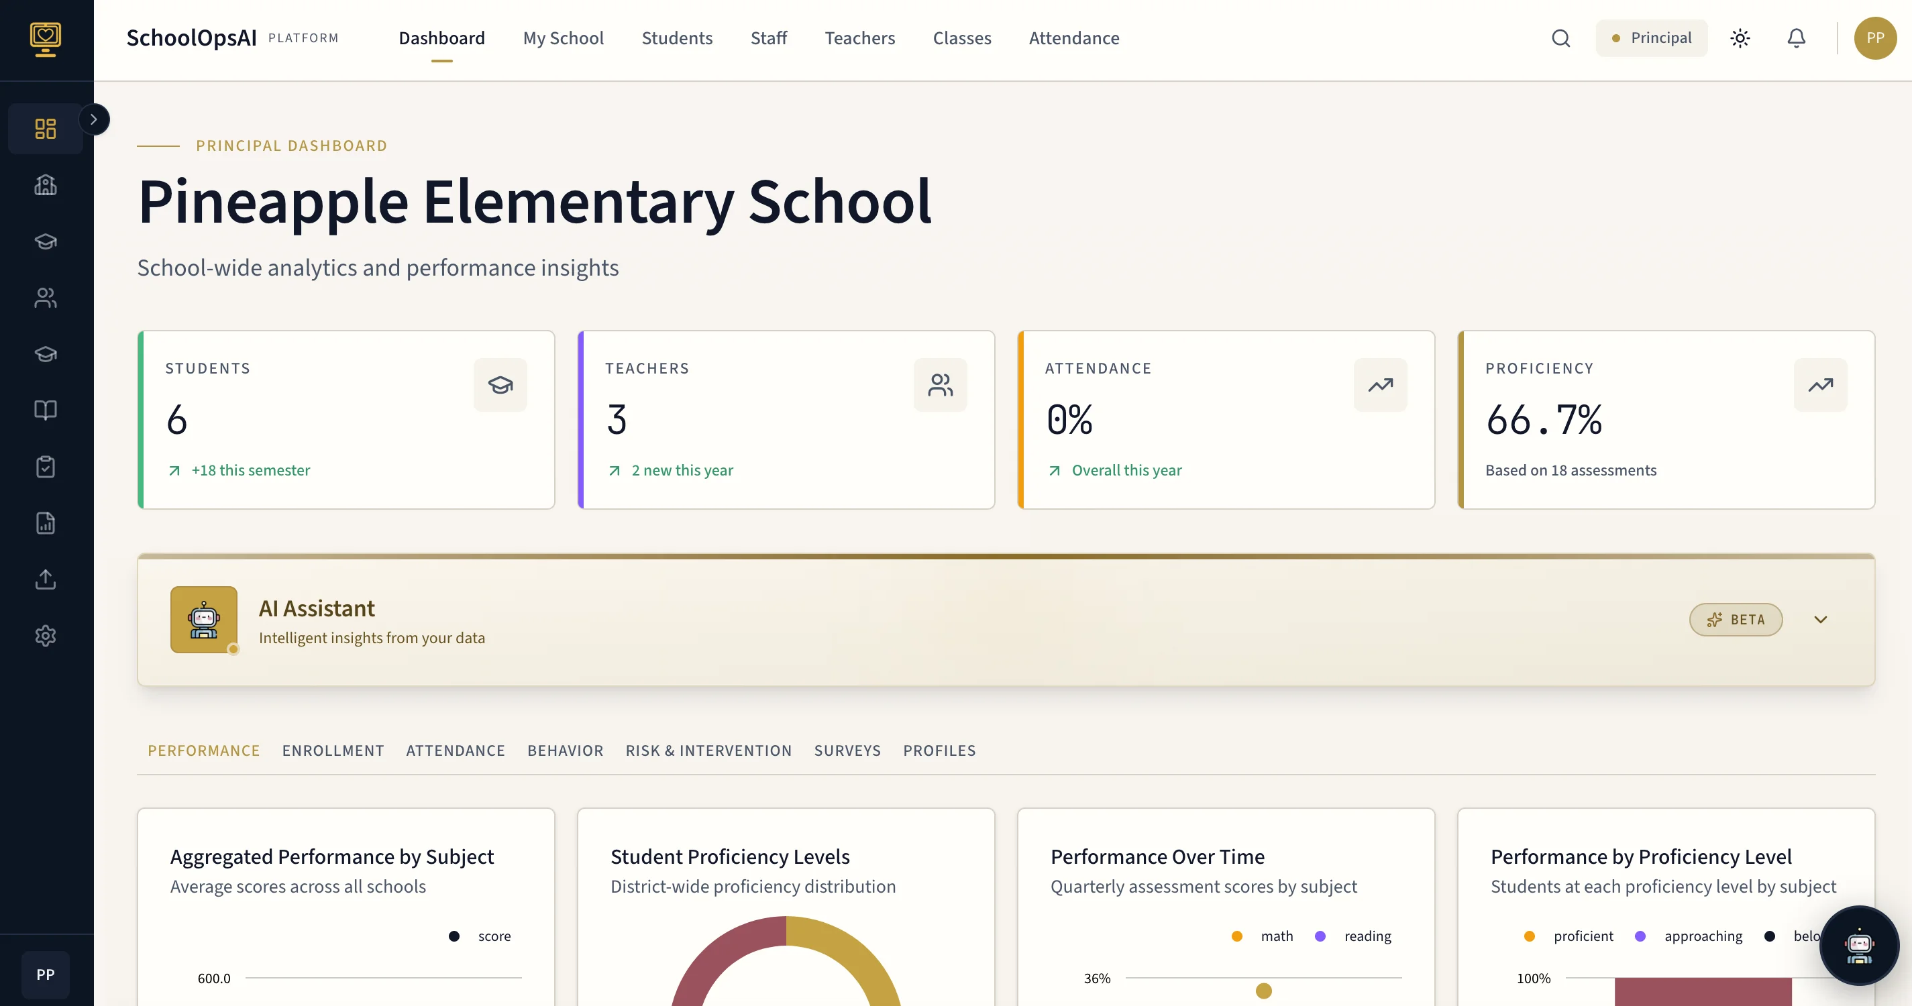The image size is (1912, 1006).
Task: Select the school building icon in sidebar
Action: pyautogui.click(x=45, y=184)
